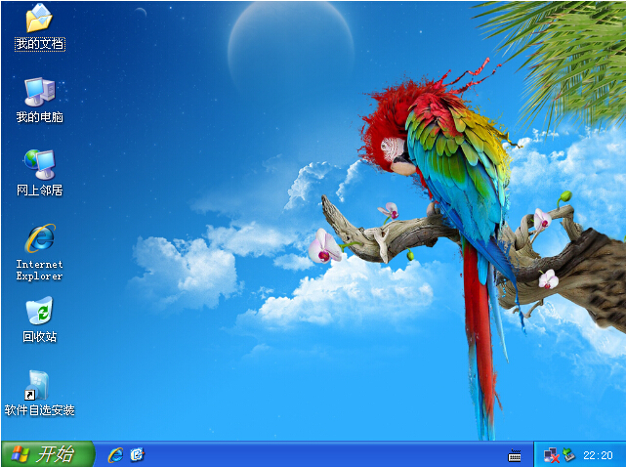
Task: Click the 22:20 taskbar clock
Action: (598, 455)
